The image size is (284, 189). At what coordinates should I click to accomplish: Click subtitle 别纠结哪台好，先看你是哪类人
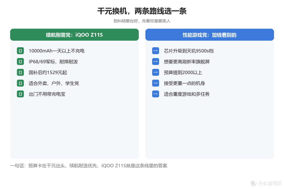tap(142, 21)
